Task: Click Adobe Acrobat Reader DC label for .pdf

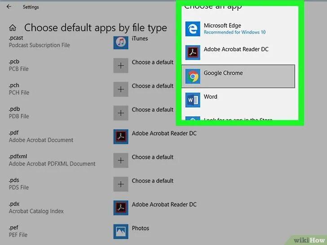Action: tap(164, 133)
